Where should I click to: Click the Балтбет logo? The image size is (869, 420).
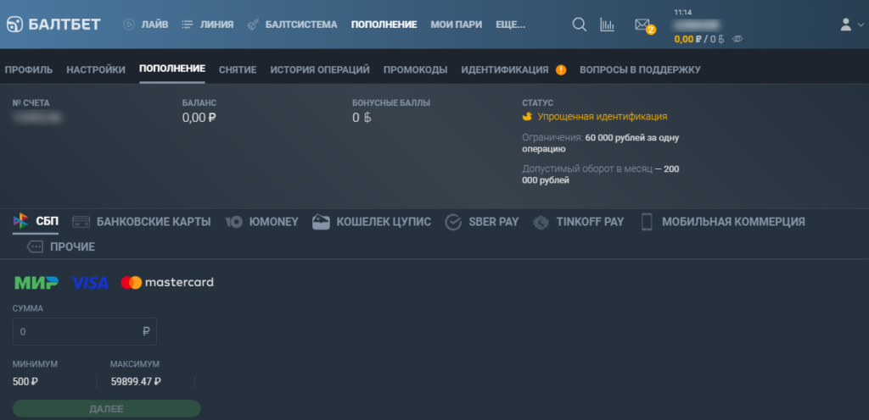[53, 25]
